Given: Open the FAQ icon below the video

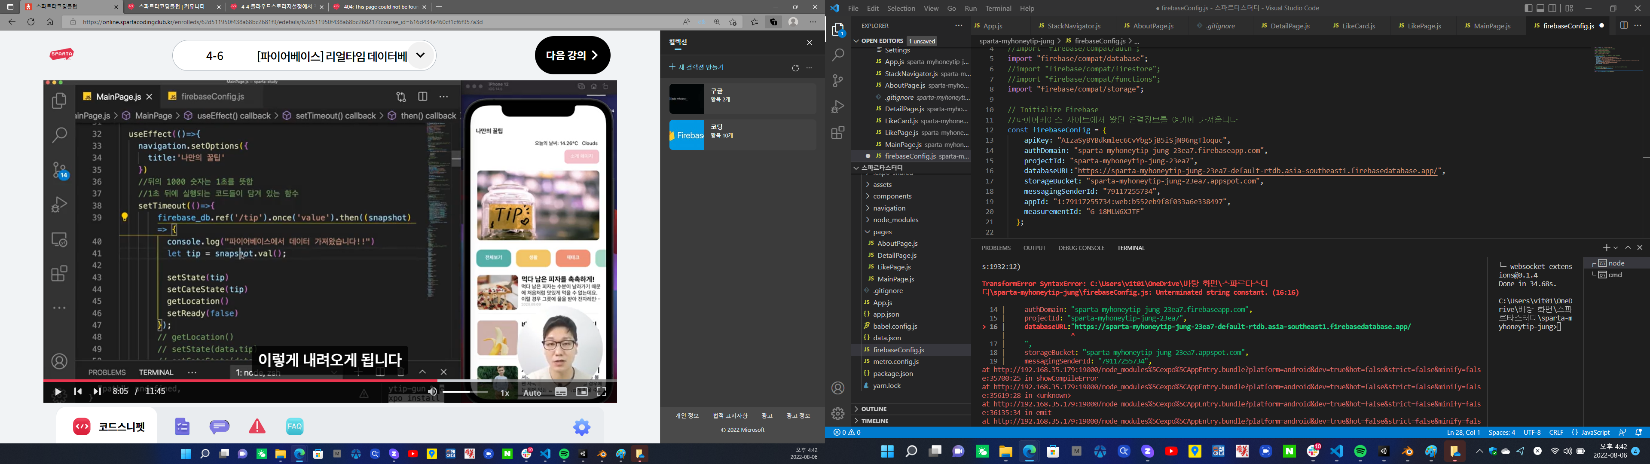Looking at the screenshot, I should (x=295, y=426).
